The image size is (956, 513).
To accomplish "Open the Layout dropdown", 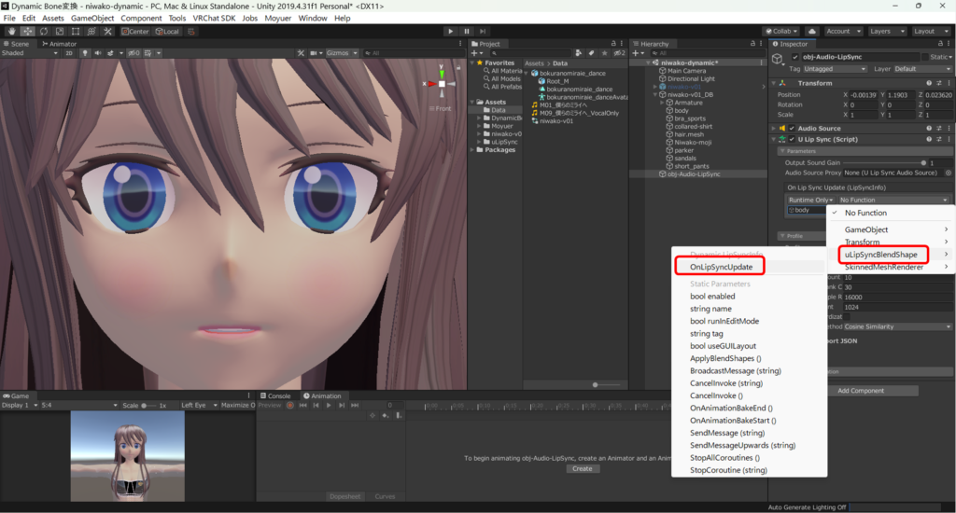I will pos(928,31).
